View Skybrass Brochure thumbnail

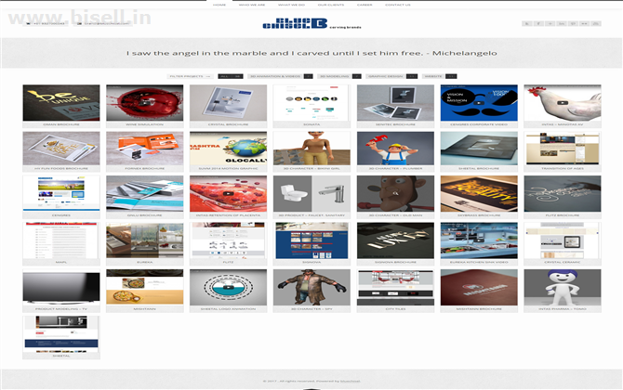[479, 194]
